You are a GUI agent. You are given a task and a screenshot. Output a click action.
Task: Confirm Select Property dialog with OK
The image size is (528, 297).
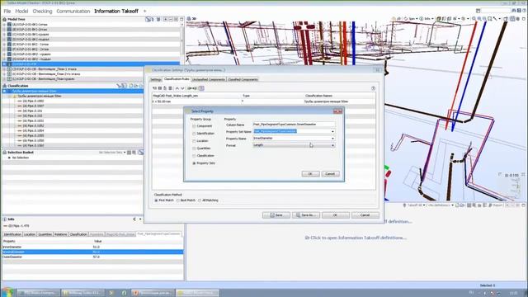pos(310,174)
